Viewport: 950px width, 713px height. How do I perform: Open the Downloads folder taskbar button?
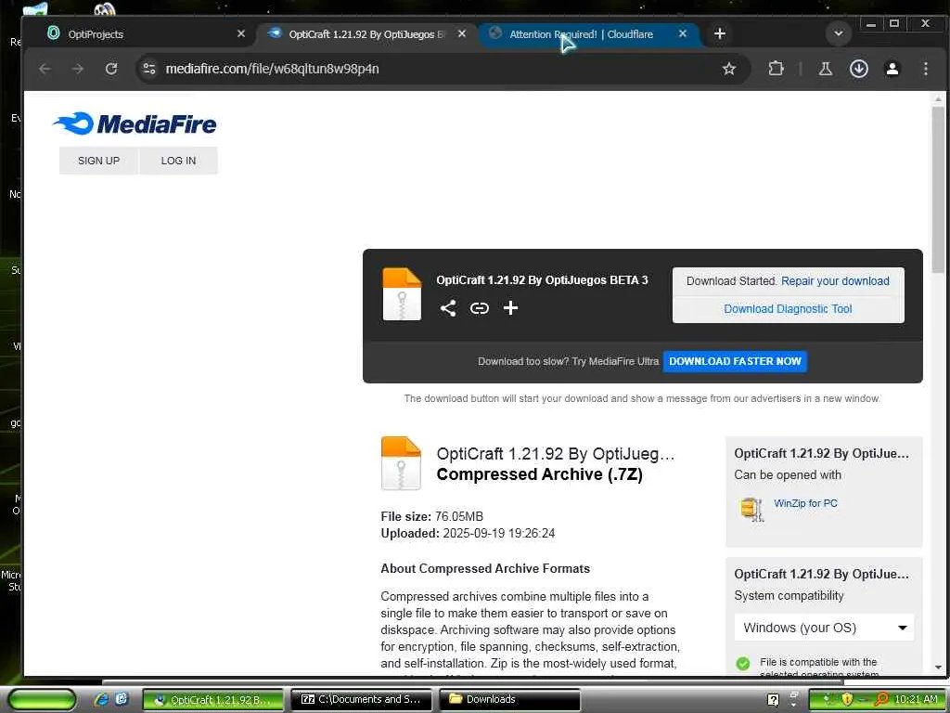coord(509,700)
